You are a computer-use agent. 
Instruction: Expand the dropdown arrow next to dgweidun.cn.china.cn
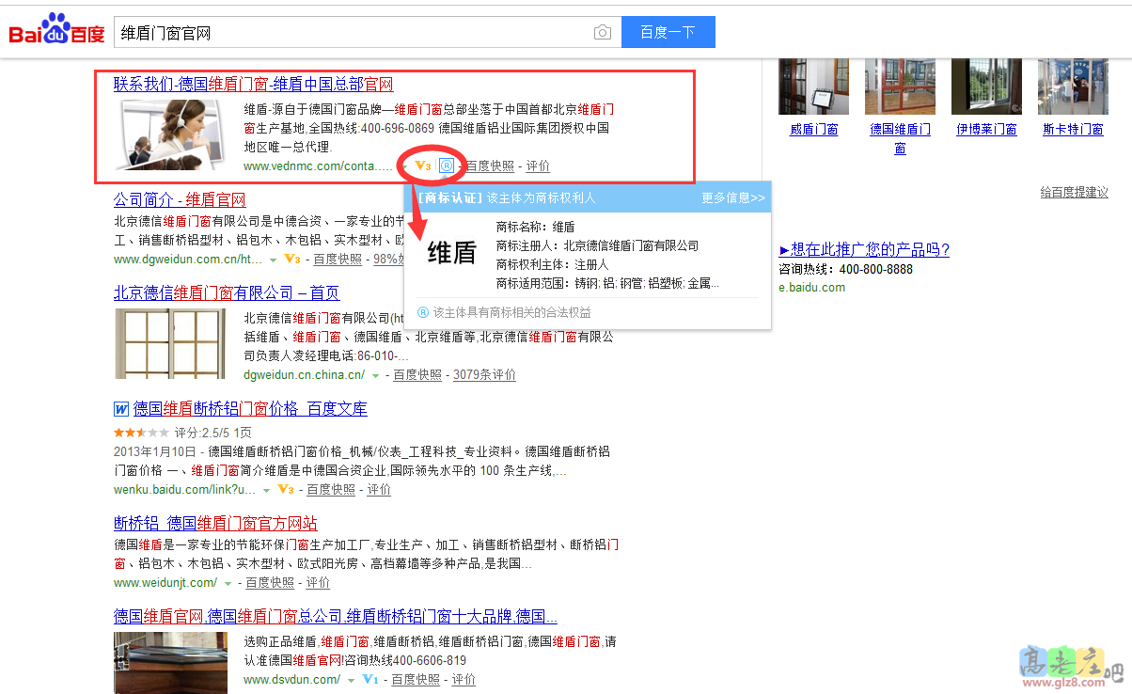tap(375, 375)
